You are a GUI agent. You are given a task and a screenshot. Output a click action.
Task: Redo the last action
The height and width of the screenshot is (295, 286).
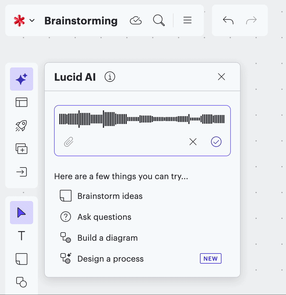(251, 20)
